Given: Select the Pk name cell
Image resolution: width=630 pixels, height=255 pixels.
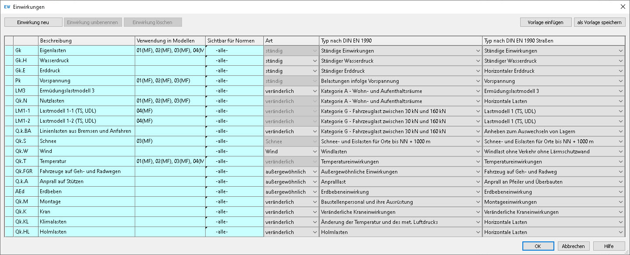Looking at the screenshot, I should click(26, 81).
